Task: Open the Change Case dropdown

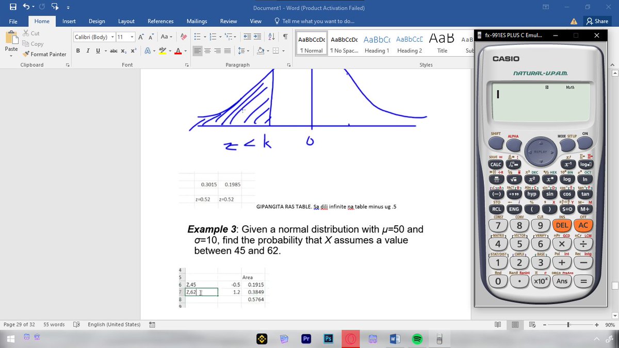Action: [x=166, y=37]
